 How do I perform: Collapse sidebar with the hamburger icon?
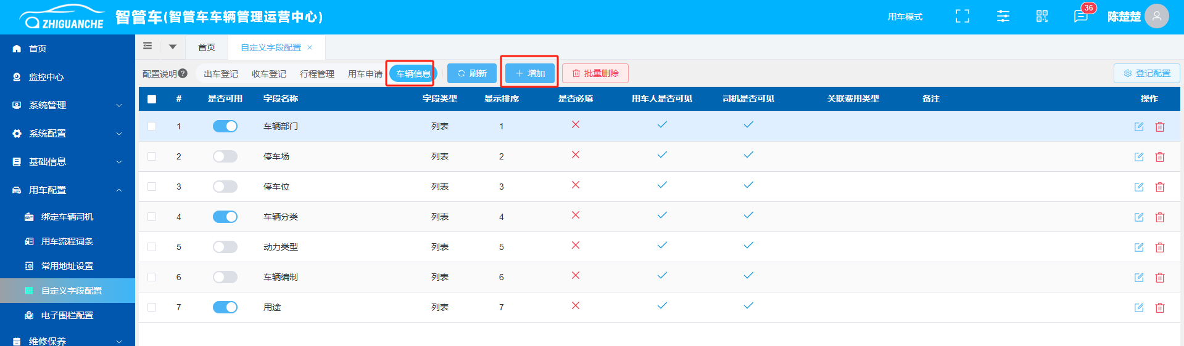pos(147,46)
